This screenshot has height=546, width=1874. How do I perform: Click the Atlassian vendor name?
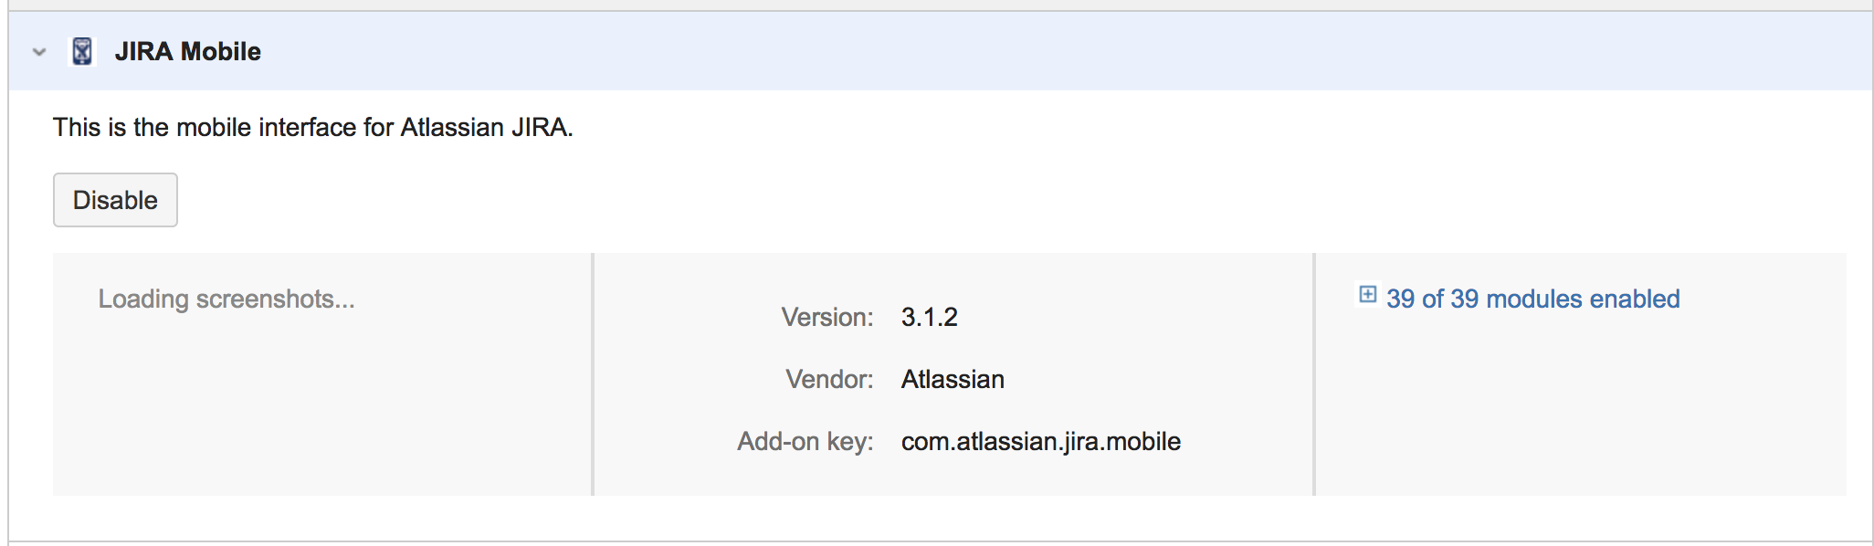(952, 379)
